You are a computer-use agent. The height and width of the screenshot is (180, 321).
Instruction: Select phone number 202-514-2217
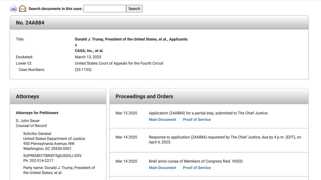[41, 161]
